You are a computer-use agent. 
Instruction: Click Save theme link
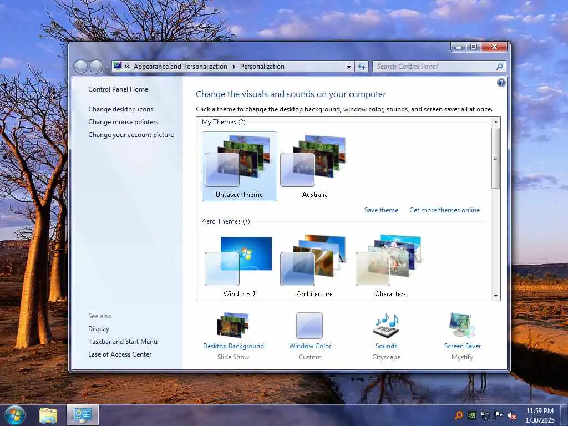point(381,210)
